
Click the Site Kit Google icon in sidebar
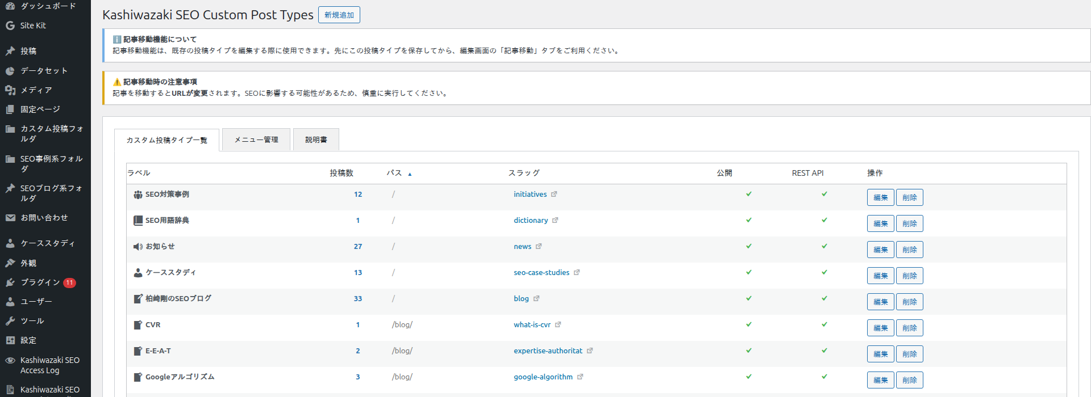[10, 26]
